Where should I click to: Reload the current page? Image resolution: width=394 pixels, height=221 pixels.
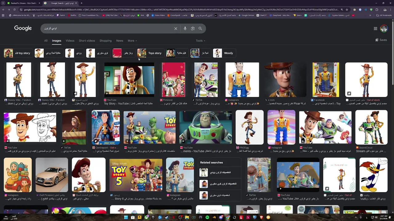click(x=14, y=10)
